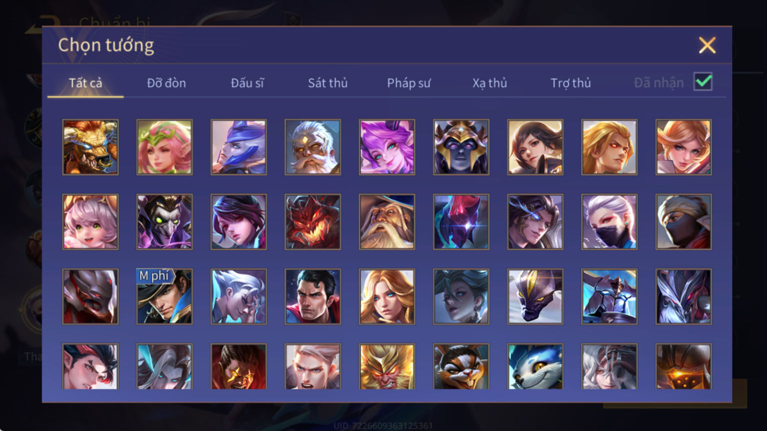Viewport: 767px width, 431px height.
Task: Choose the purple-haired bunny-ear girl hero
Action: coord(387,147)
